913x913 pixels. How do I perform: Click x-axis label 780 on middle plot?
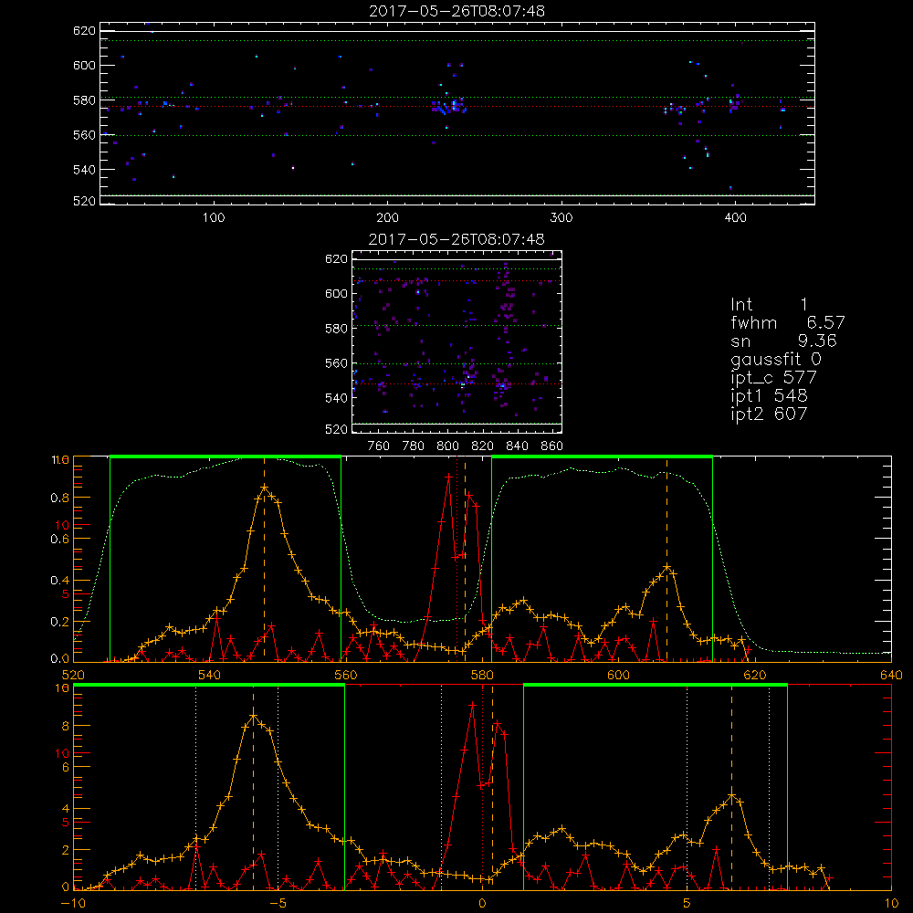coord(414,446)
